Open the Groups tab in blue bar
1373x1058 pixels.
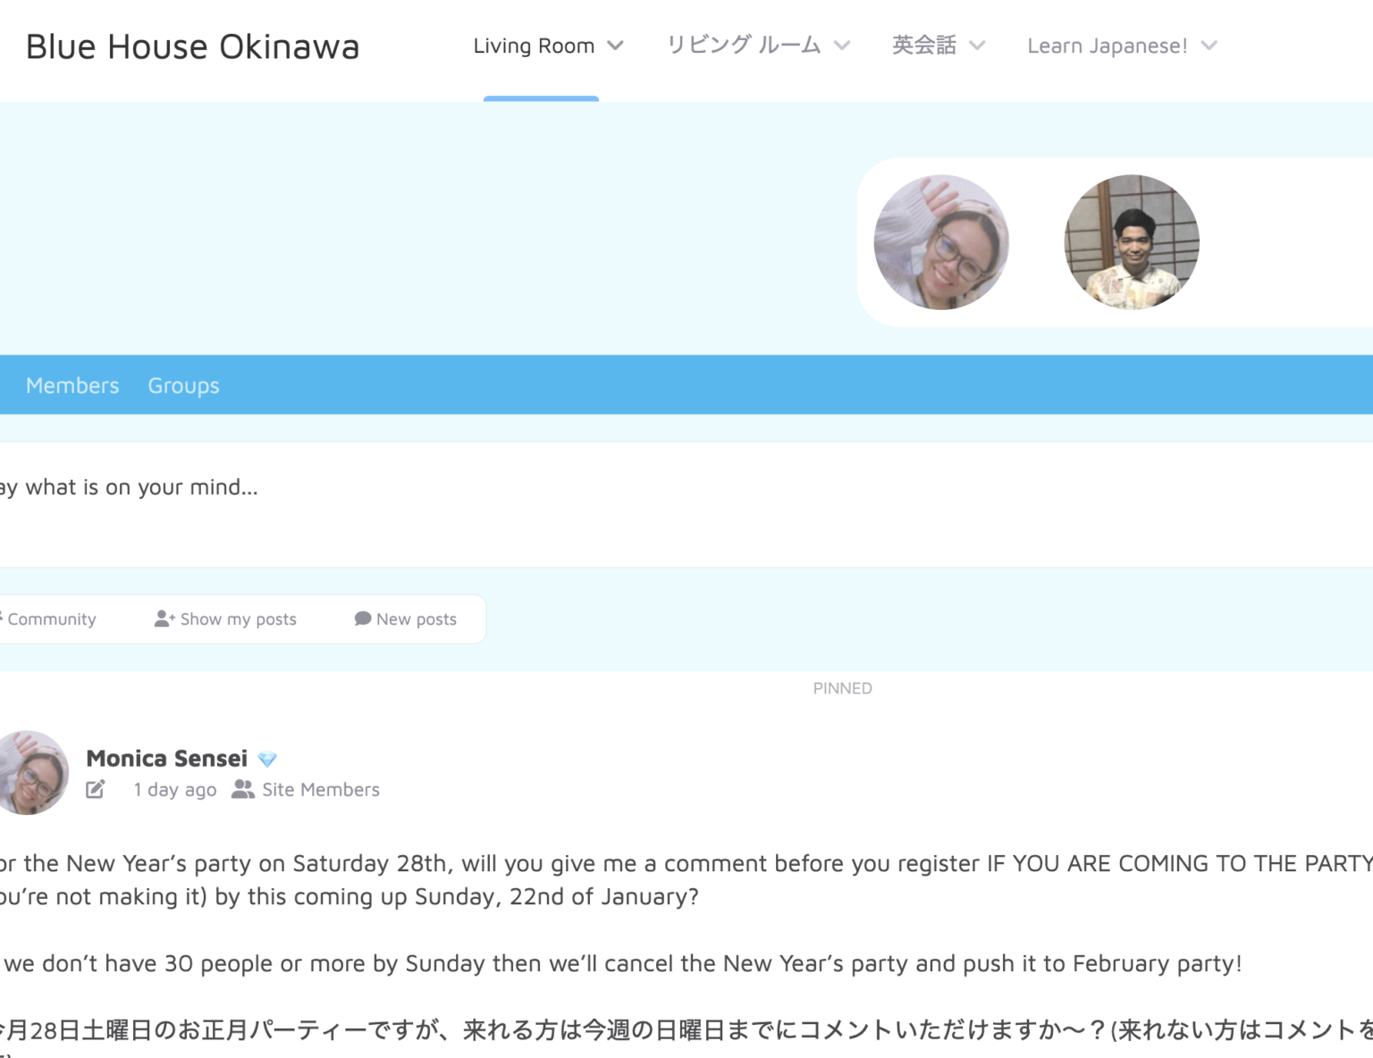(183, 385)
